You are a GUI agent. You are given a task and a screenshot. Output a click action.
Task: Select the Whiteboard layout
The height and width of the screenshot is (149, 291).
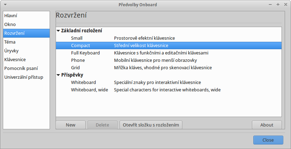pyautogui.click(x=169, y=83)
